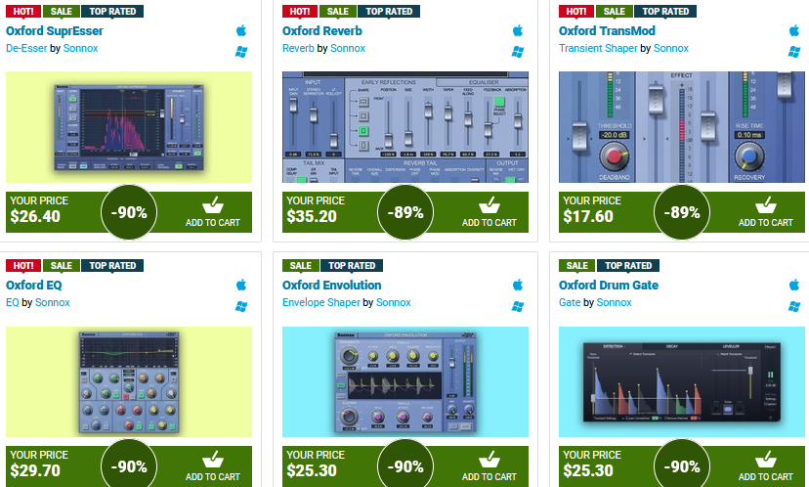This screenshot has height=487, width=809.
Task: Click the -89% discount badge on Oxford Reverb
Action: pos(405,212)
